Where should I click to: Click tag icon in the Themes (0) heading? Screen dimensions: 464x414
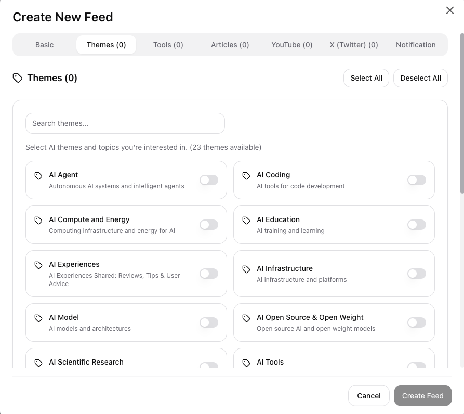[x=18, y=78]
